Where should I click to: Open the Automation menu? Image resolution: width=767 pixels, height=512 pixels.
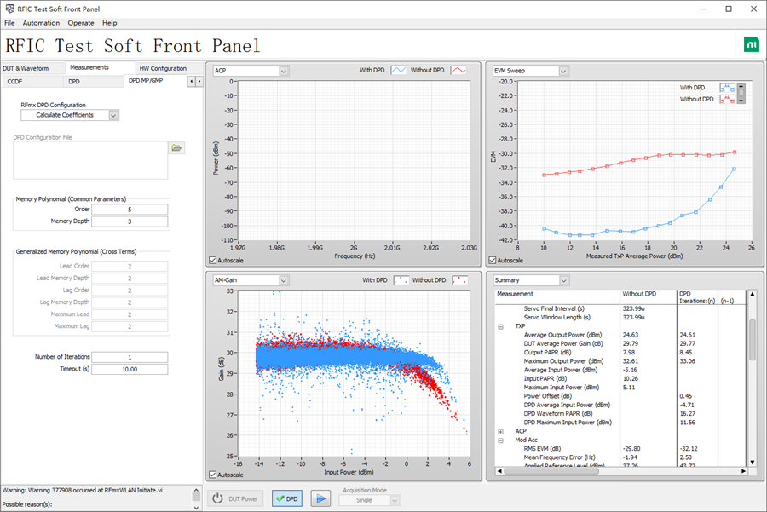(x=41, y=23)
